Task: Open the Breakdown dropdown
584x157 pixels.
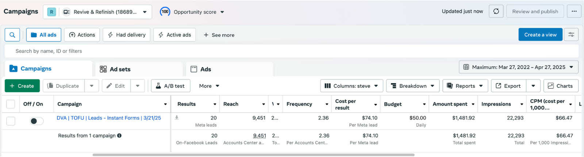Action: tap(412, 86)
